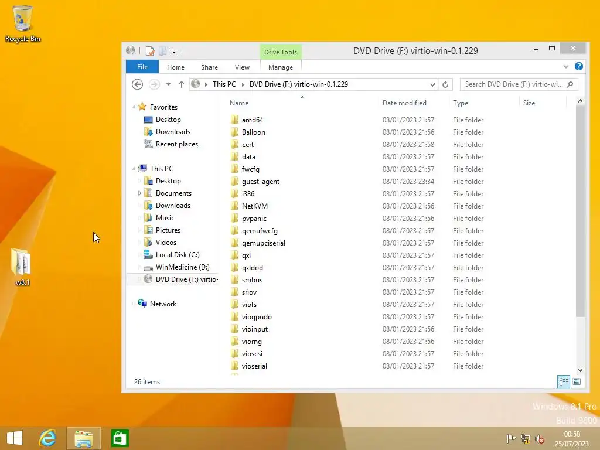Click the scroll down arrow of file list

(x=580, y=370)
